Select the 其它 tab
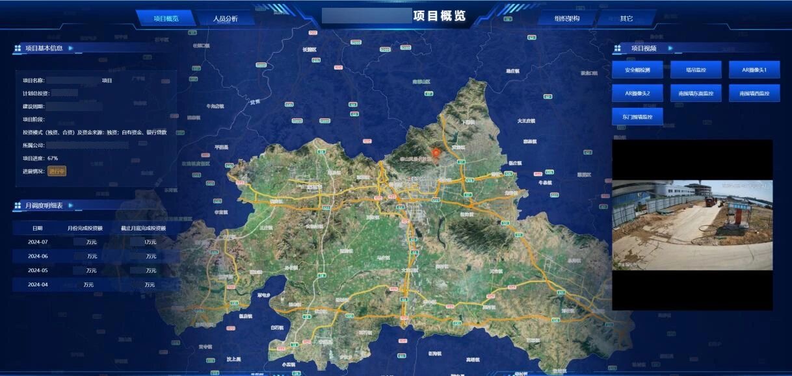The width and height of the screenshot is (792, 376). (x=626, y=19)
